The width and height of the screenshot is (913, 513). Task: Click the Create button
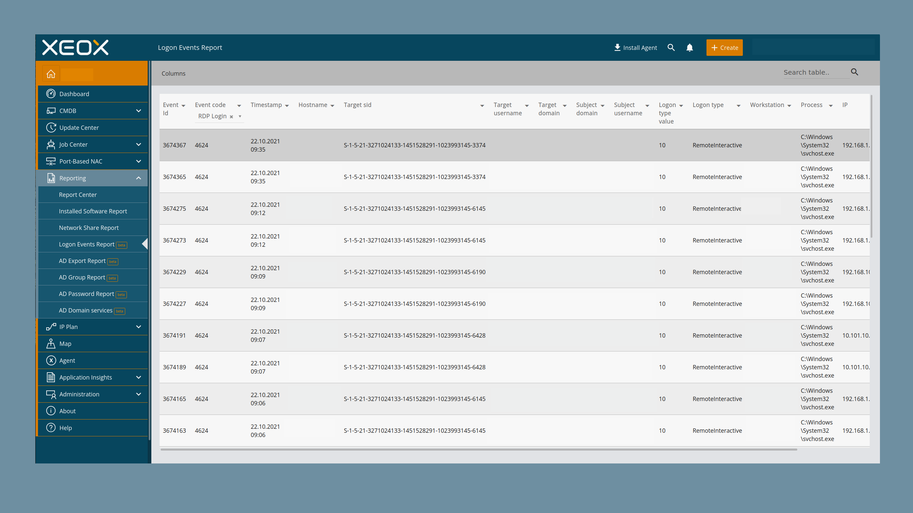724,48
